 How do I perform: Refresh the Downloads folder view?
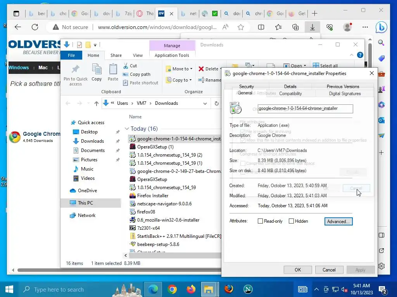216,103
